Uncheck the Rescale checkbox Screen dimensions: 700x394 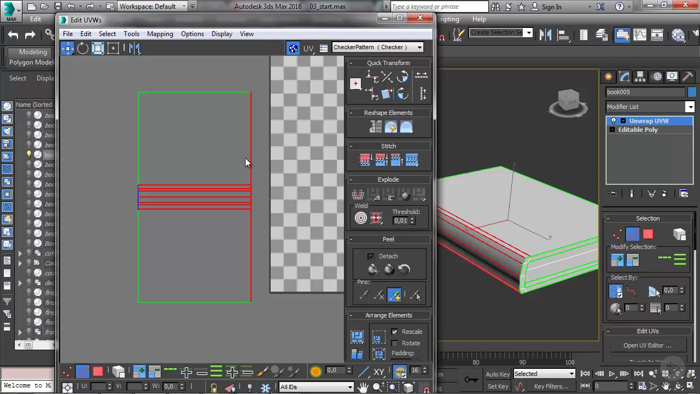tap(394, 332)
